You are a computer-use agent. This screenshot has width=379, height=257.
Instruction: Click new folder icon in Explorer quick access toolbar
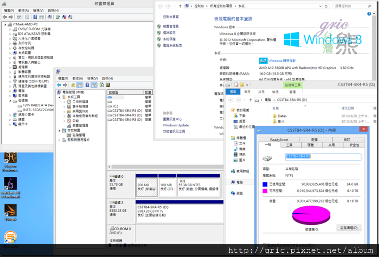[x=242, y=84]
